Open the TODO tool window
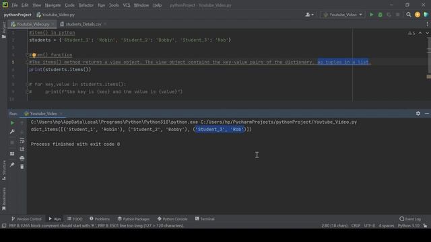 [x=75, y=219]
